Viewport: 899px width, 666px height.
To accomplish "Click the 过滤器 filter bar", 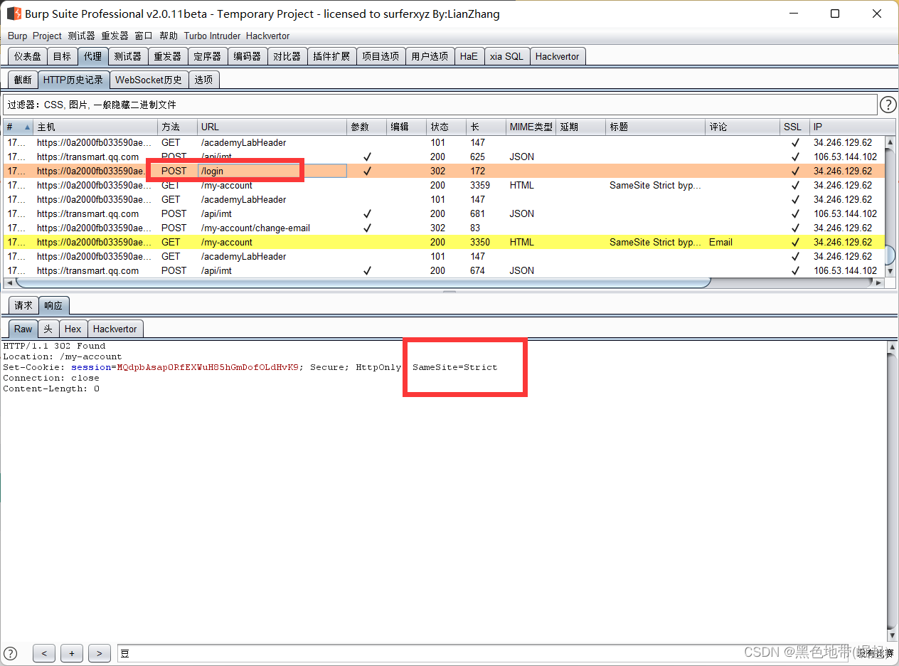I will click(440, 105).
